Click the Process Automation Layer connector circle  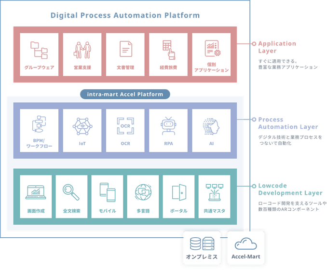point(254,120)
